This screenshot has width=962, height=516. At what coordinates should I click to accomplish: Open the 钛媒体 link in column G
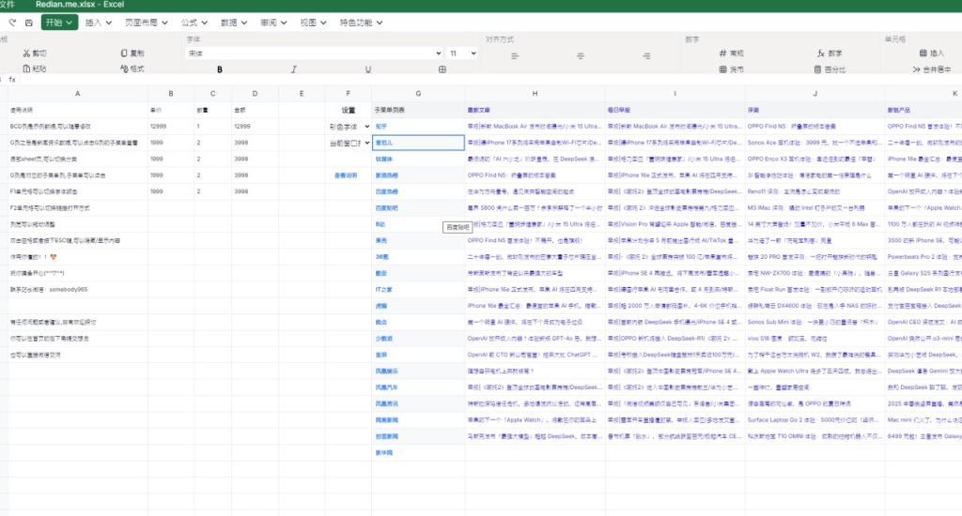[383, 159]
